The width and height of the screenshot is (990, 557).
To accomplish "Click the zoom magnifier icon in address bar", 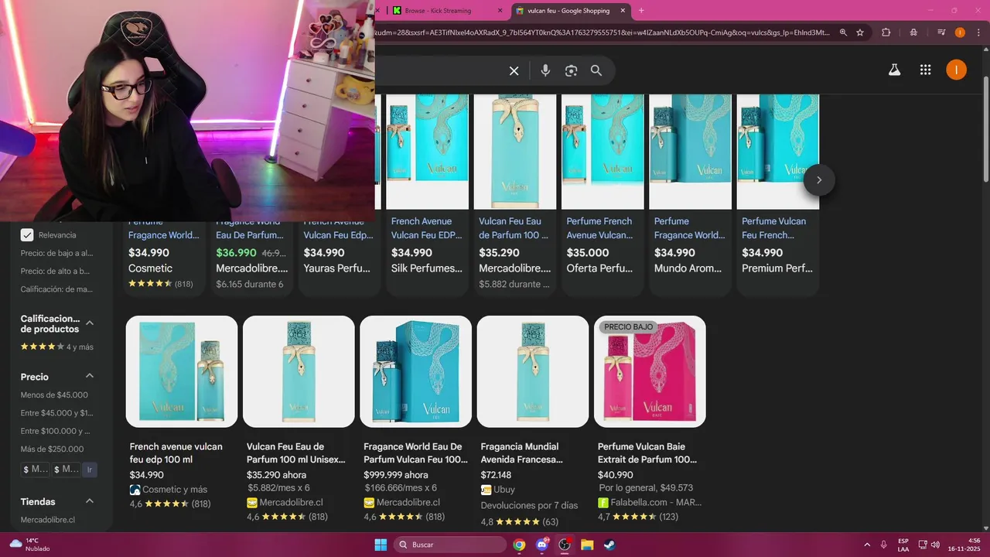I will [843, 32].
